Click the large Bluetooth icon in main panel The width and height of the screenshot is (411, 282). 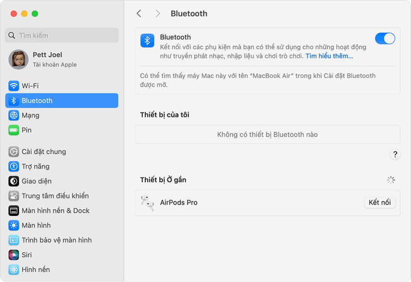[147, 41]
